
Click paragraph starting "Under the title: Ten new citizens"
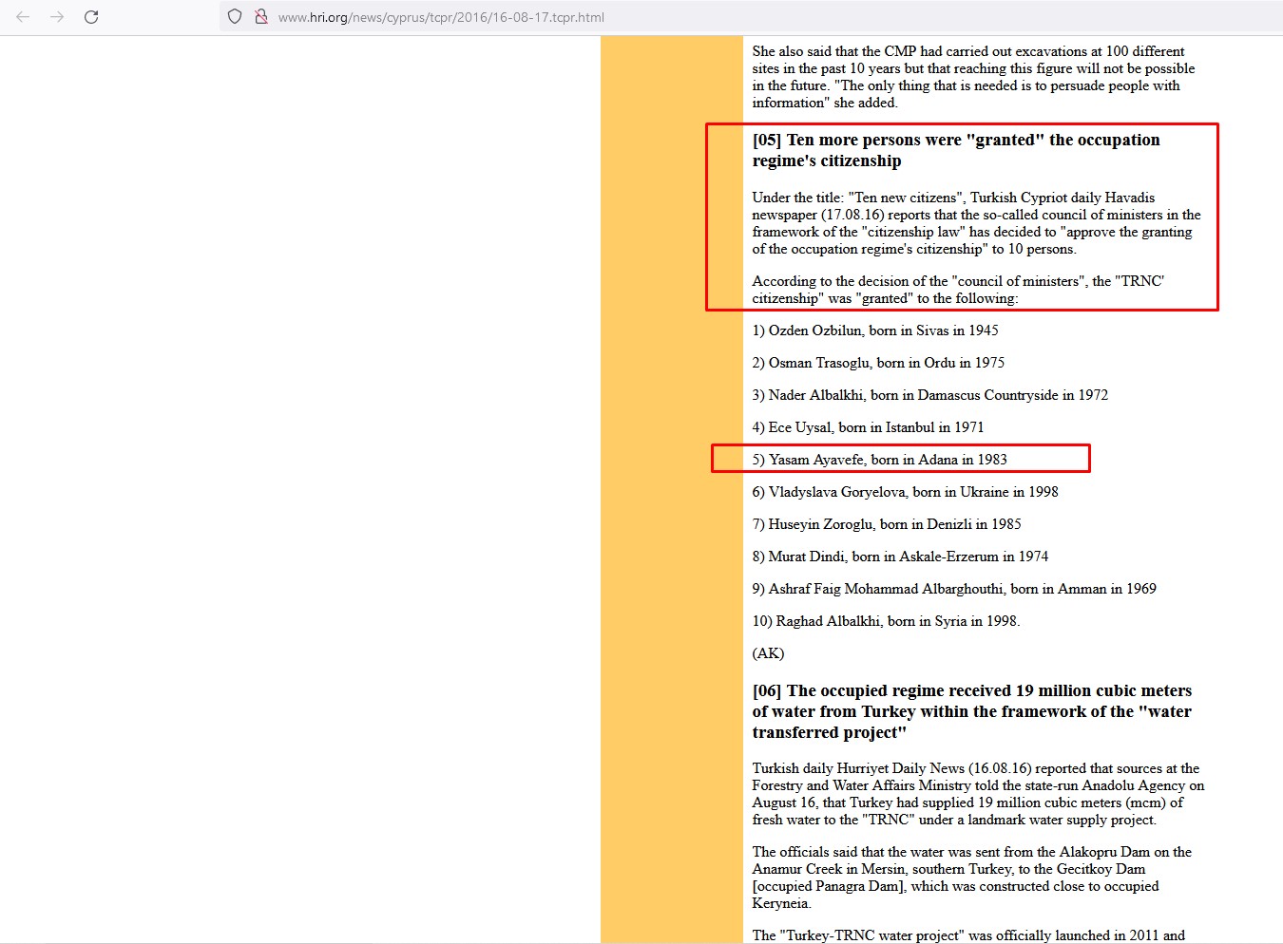pyautogui.click(x=976, y=223)
